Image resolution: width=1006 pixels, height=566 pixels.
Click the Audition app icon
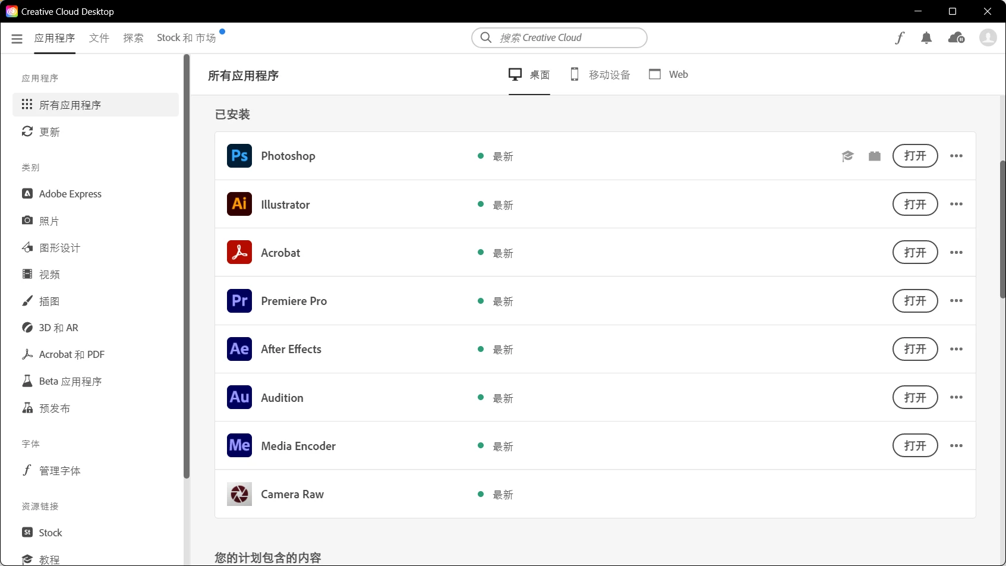click(x=239, y=397)
